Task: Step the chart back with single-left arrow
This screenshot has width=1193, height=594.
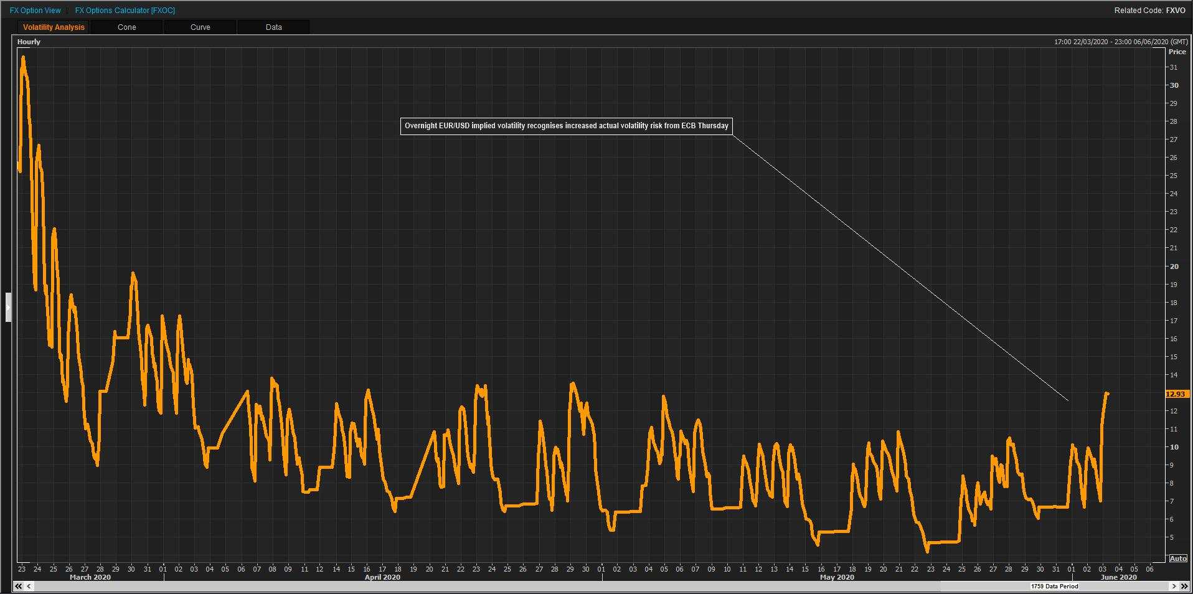Action: point(29,586)
